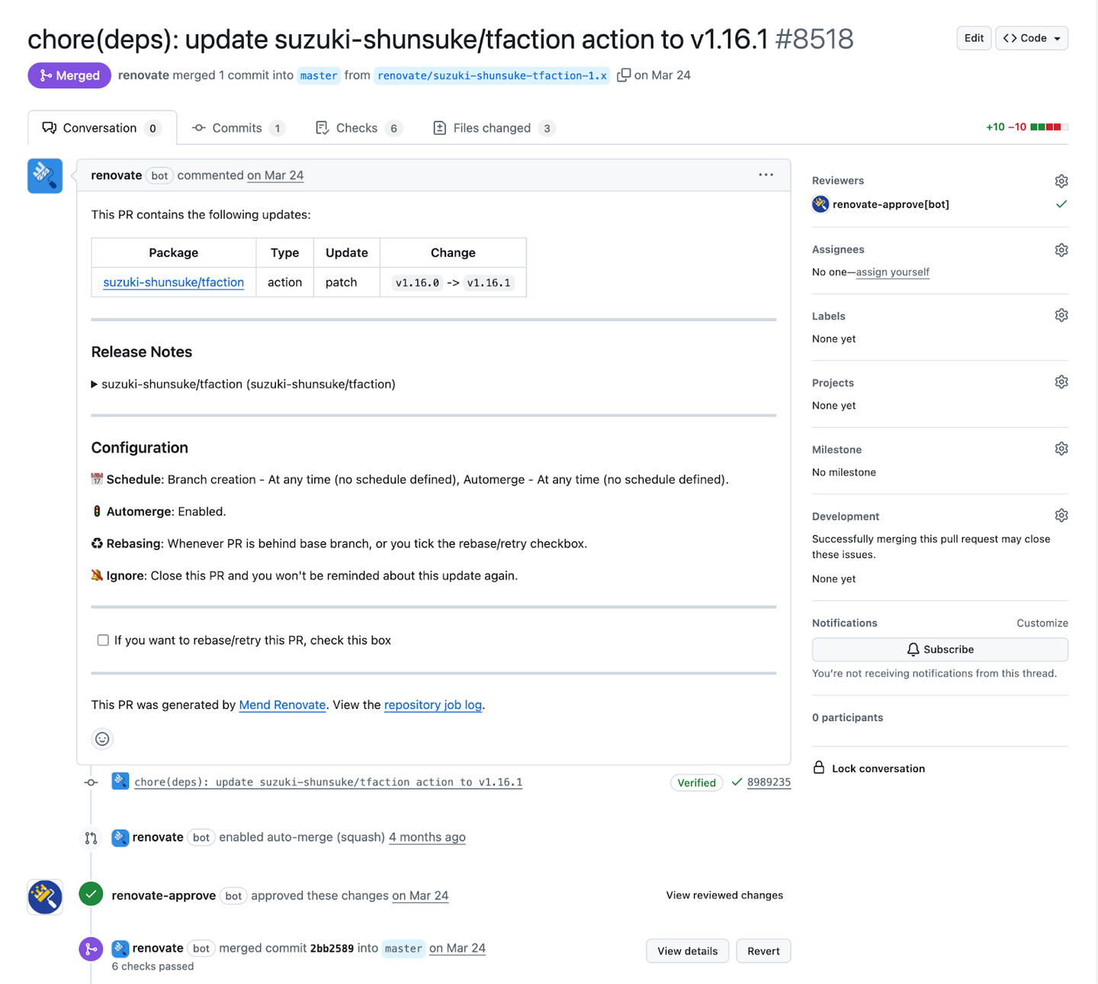Click the Subscribe notifications button

point(939,649)
